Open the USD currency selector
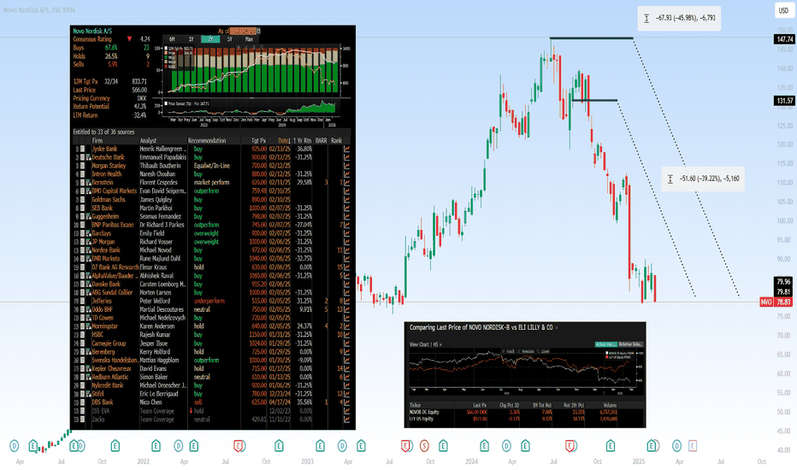Image resolution: width=797 pixels, height=470 pixels. coord(783,10)
